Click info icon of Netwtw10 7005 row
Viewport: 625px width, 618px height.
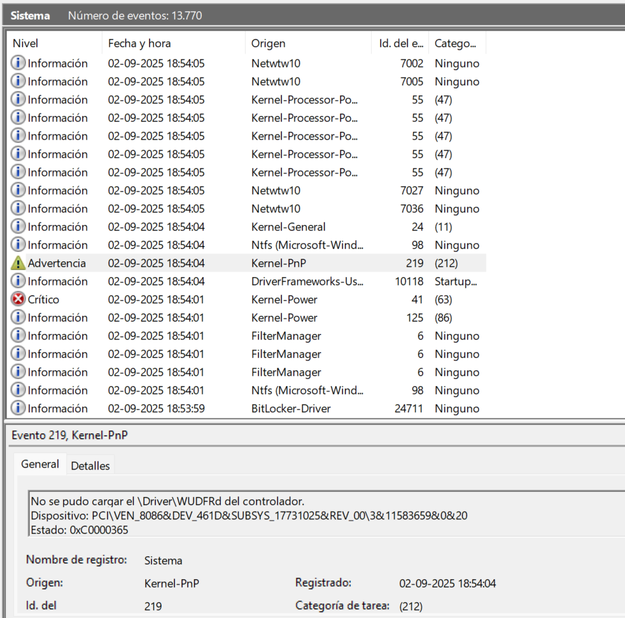(18, 81)
